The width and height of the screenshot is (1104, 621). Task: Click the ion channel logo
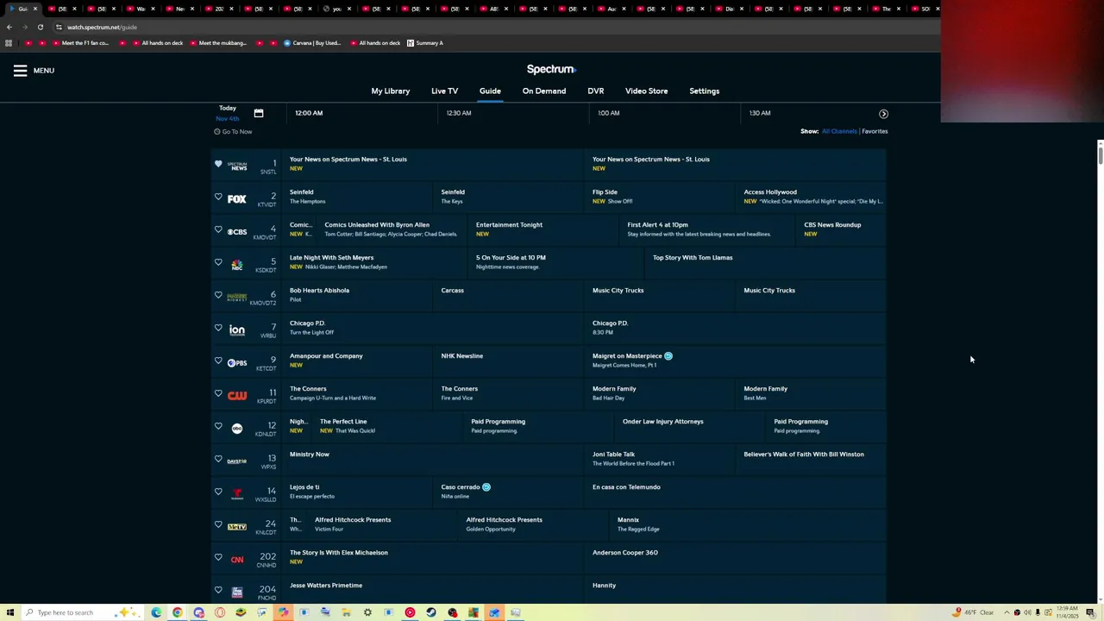237,330
